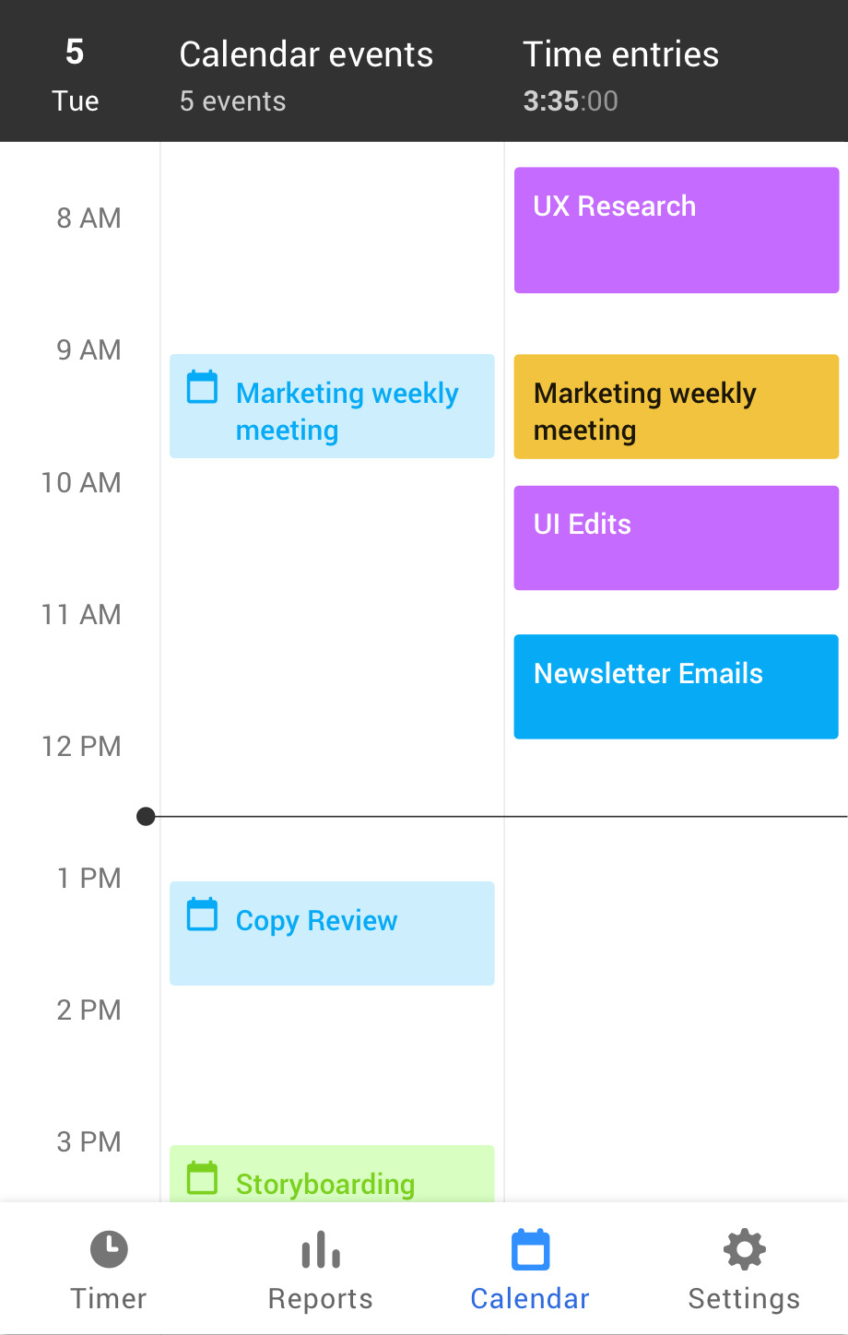The width and height of the screenshot is (848, 1335).
Task: Open the UI Edits time entry
Action: pos(677,538)
